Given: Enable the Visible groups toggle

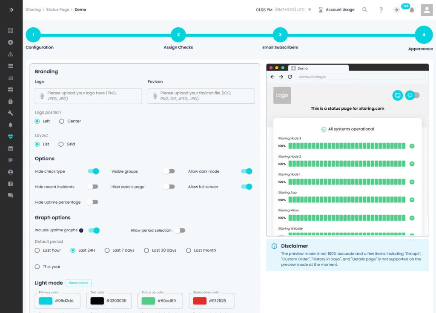Looking at the screenshot, I should (169, 171).
